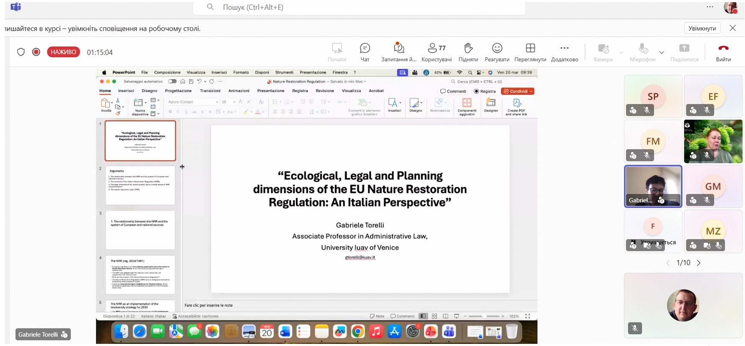Toggle Підняти to raise your hand
Screen dimensions: 745x346
click(468, 52)
